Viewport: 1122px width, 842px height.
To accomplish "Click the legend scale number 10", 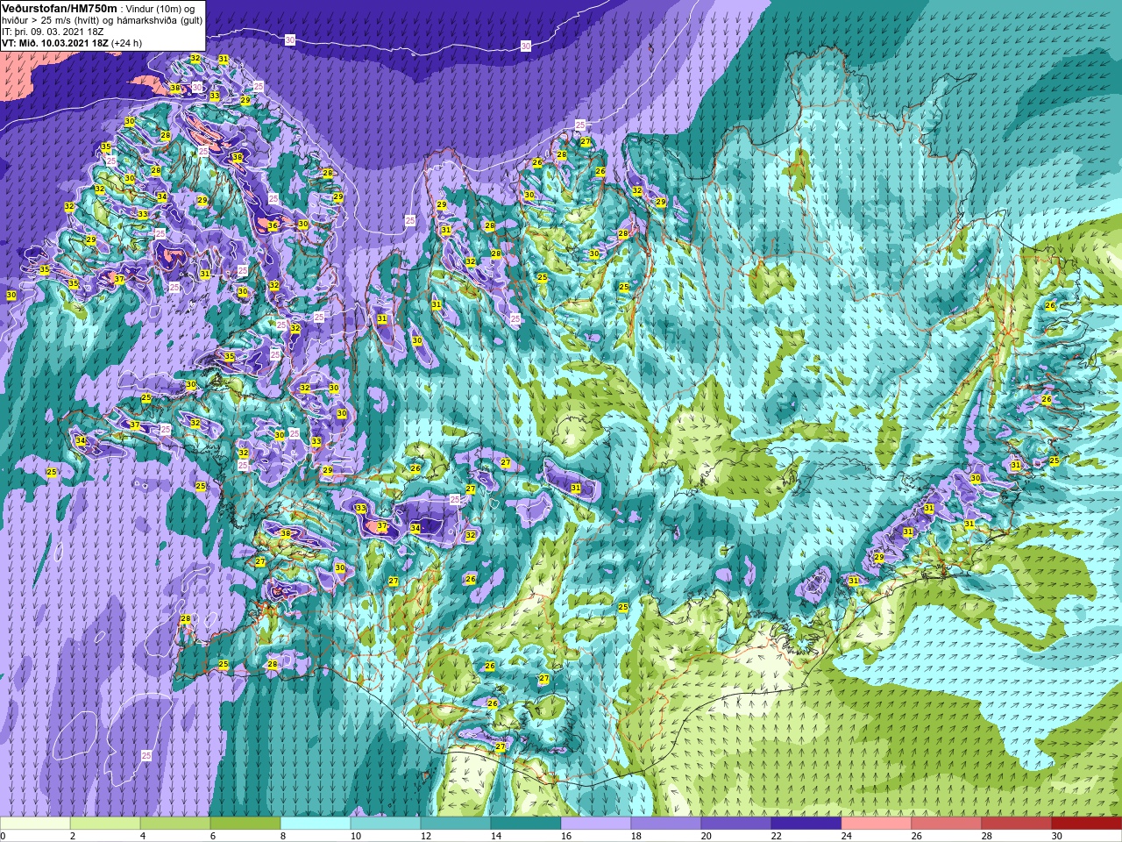I will (356, 836).
